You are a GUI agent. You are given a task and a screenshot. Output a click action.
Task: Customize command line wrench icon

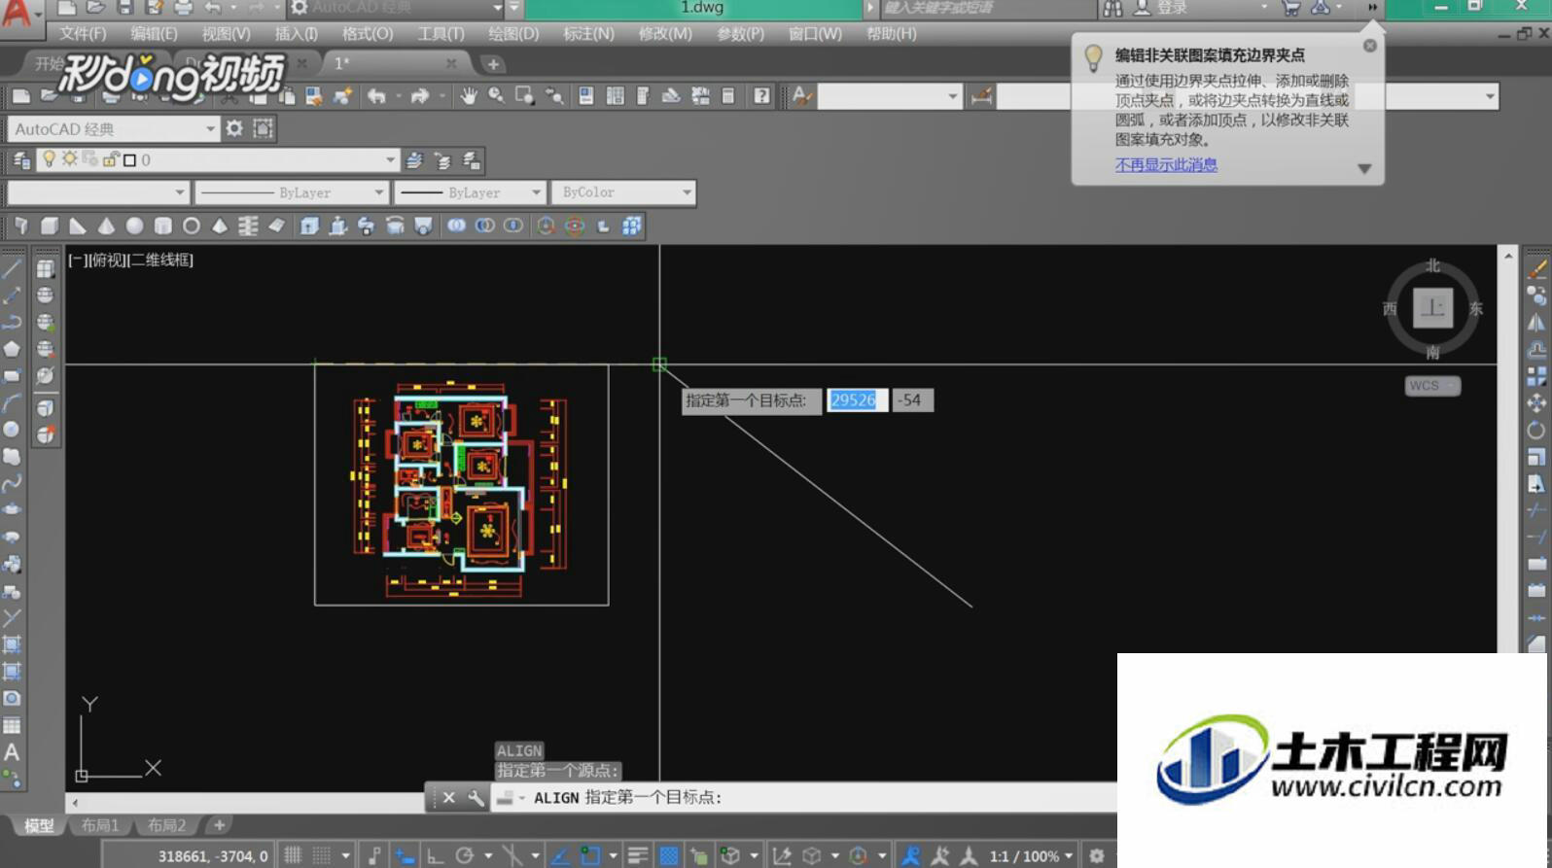click(476, 798)
